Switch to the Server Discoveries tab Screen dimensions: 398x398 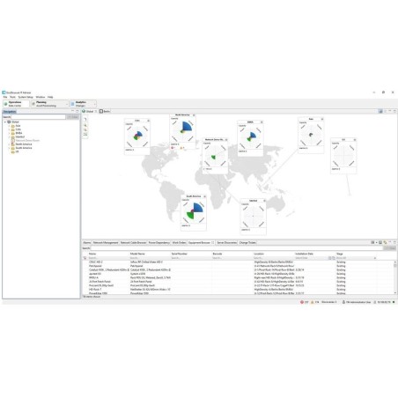pos(226,243)
